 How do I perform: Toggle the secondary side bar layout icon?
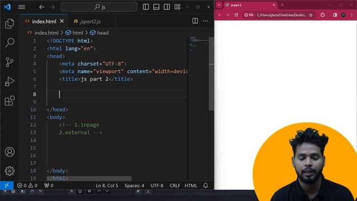coord(167,7)
